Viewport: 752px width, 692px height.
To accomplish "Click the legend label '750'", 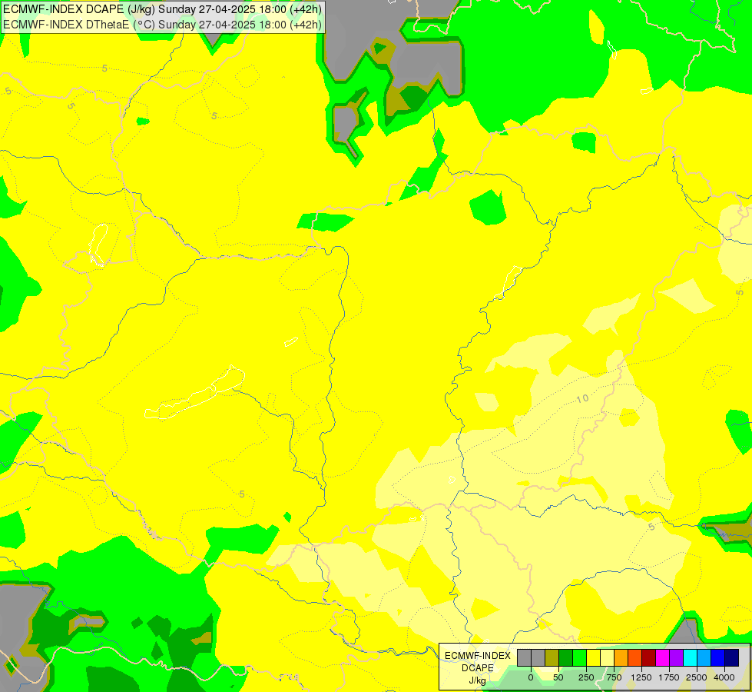I will tap(614, 677).
